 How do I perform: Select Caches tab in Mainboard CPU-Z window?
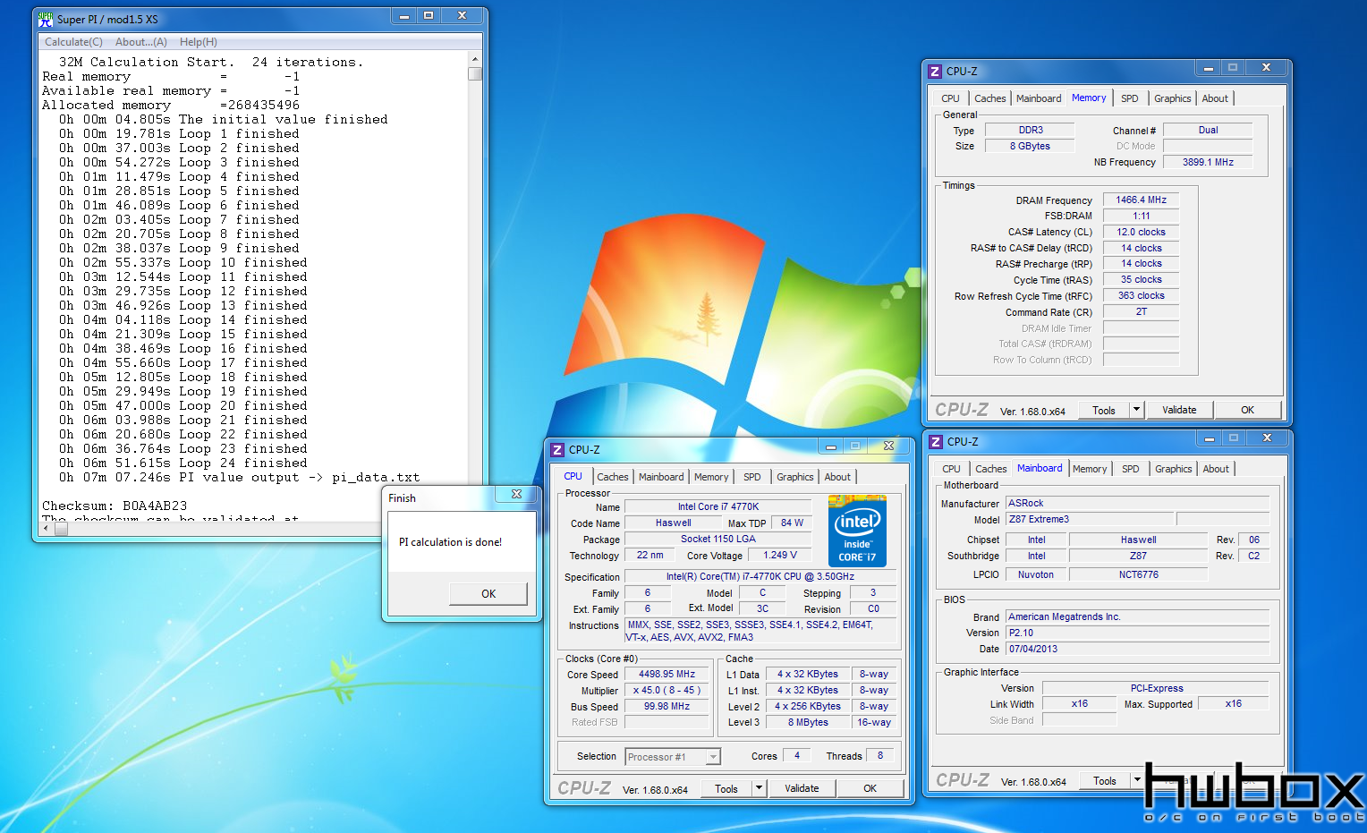[x=990, y=469]
